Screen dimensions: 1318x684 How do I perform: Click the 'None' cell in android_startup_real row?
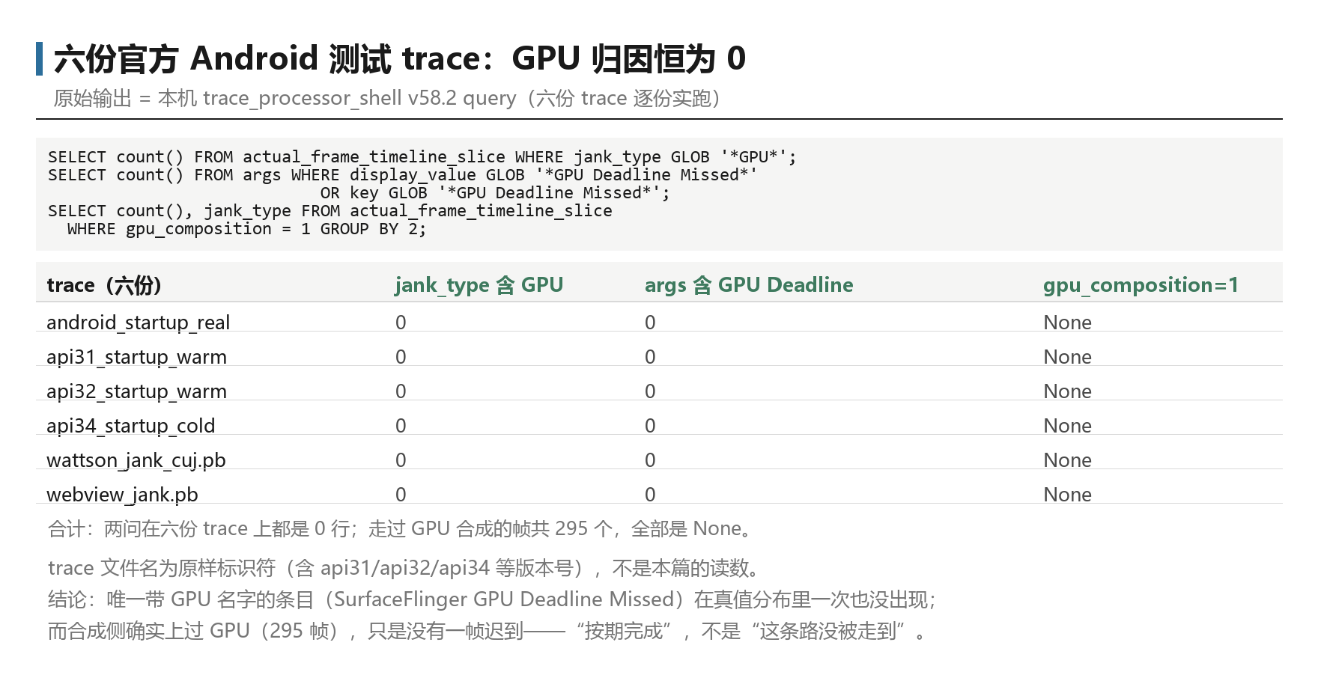[x=1067, y=323]
